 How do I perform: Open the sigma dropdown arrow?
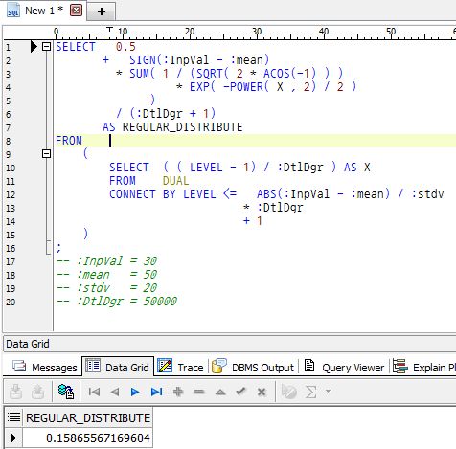pyautogui.click(x=328, y=391)
